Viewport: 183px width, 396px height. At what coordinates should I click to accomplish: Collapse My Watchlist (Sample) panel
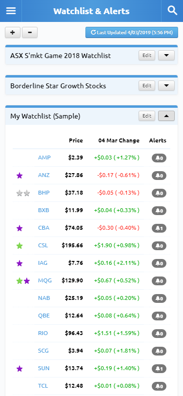coord(166,116)
